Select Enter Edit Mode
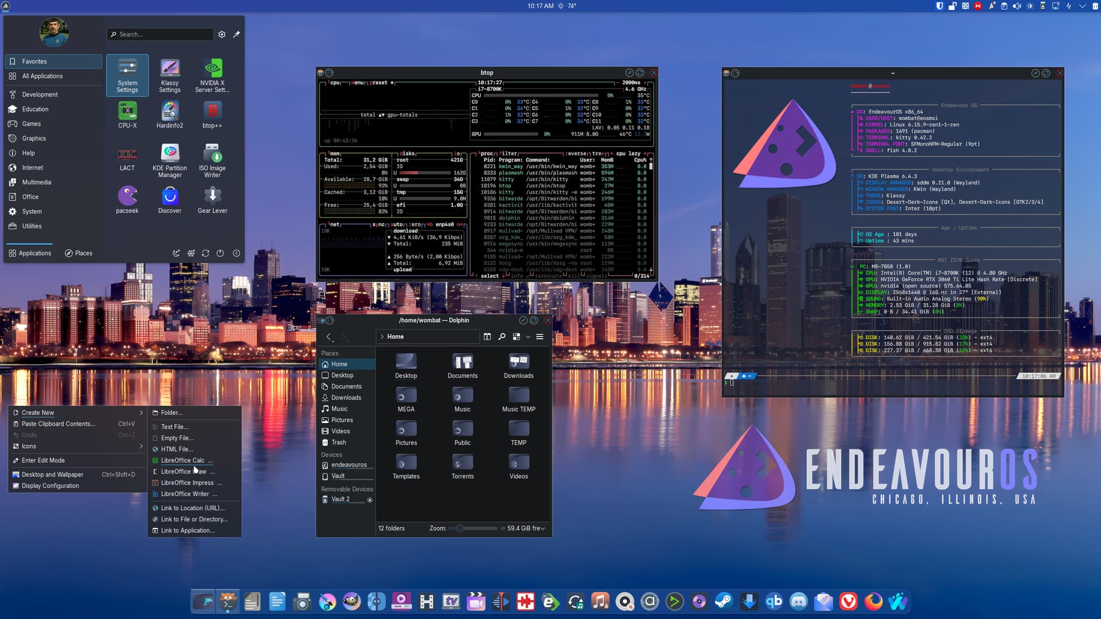Viewport: 1101px width, 619px height. pyautogui.click(x=78, y=460)
